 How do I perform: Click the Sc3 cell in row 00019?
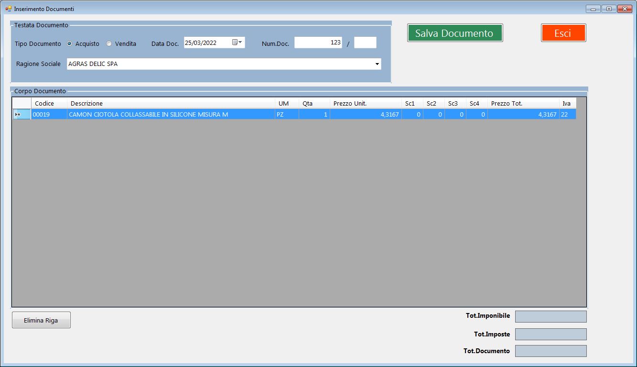pos(455,114)
